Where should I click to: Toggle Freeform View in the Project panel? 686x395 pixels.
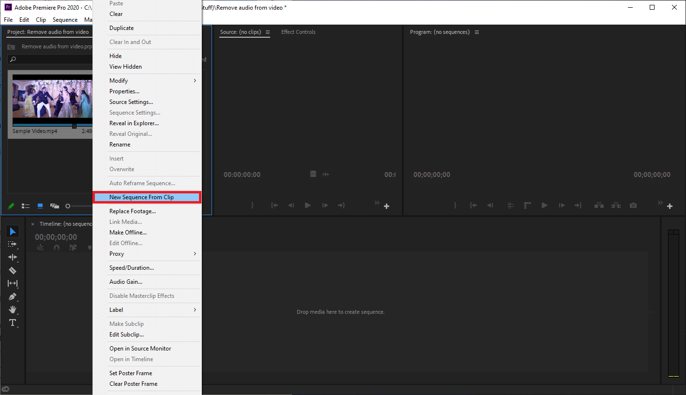click(x=55, y=206)
